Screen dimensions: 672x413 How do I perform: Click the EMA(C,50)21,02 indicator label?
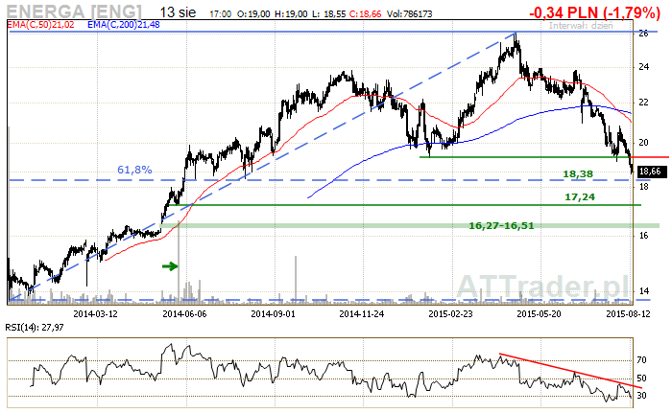click(x=40, y=25)
